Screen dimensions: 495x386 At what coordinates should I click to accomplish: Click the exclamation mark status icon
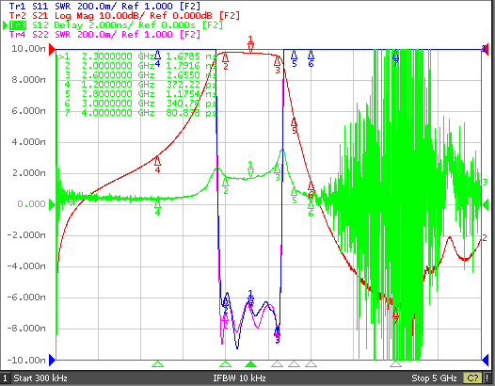(487, 378)
